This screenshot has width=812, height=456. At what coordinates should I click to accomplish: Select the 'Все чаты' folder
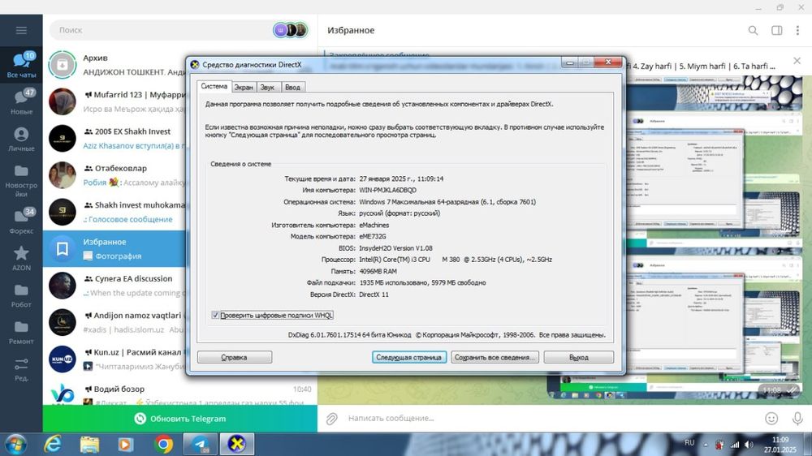click(21, 65)
